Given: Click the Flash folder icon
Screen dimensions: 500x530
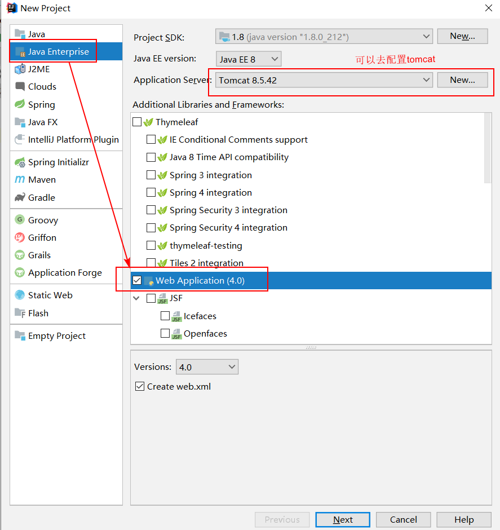Looking at the screenshot, I should (20, 313).
